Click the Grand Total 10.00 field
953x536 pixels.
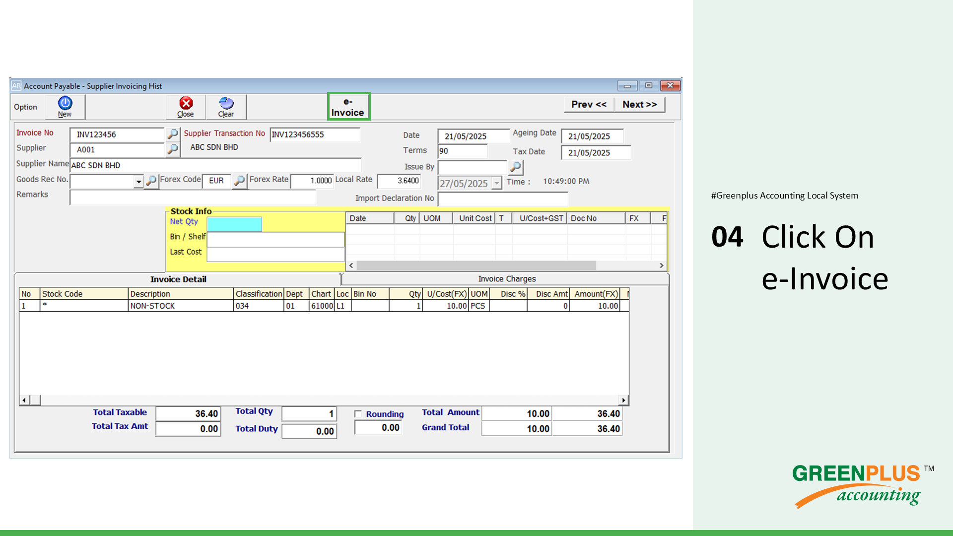coord(517,429)
